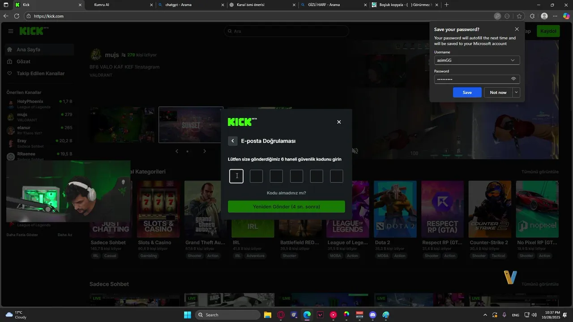The height and width of the screenshot is (322, 573).
Task: Click the Tactical tag under Counter-Strike 2
Action: pos(498,256)
